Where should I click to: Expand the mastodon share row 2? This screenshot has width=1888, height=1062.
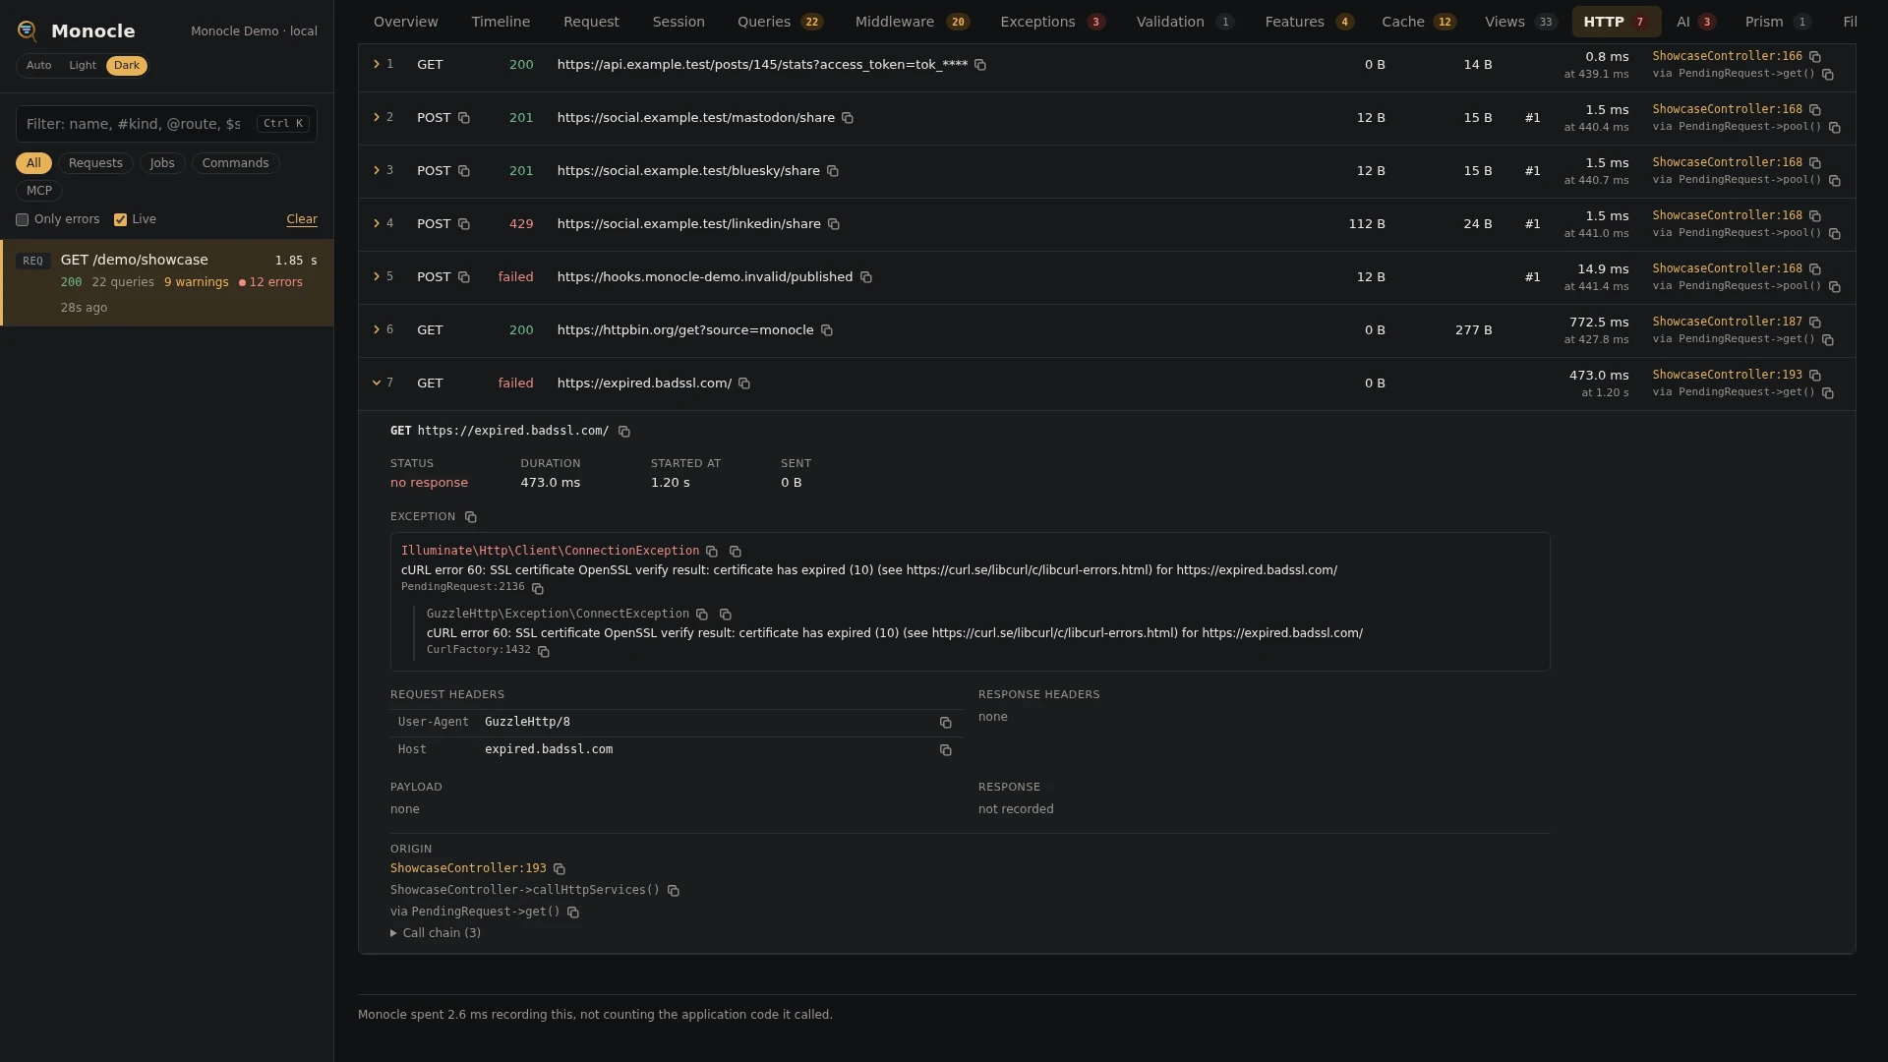pos(377,117)
